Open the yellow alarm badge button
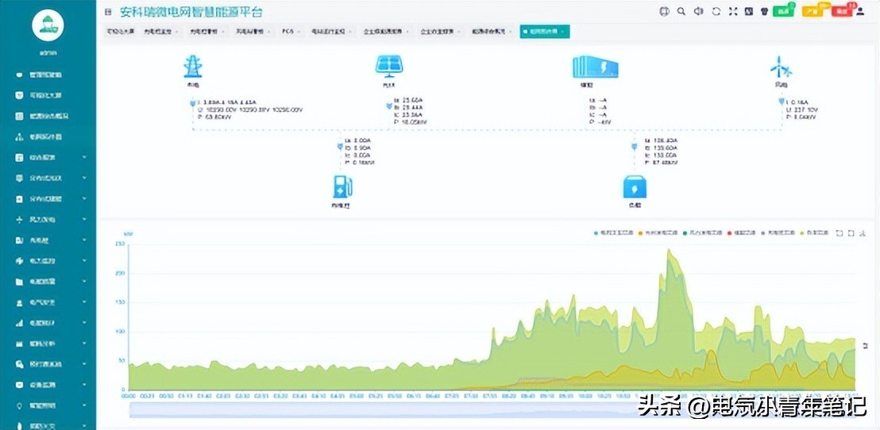880x430 pixels. pyautogui.click(x=812, y=11)
